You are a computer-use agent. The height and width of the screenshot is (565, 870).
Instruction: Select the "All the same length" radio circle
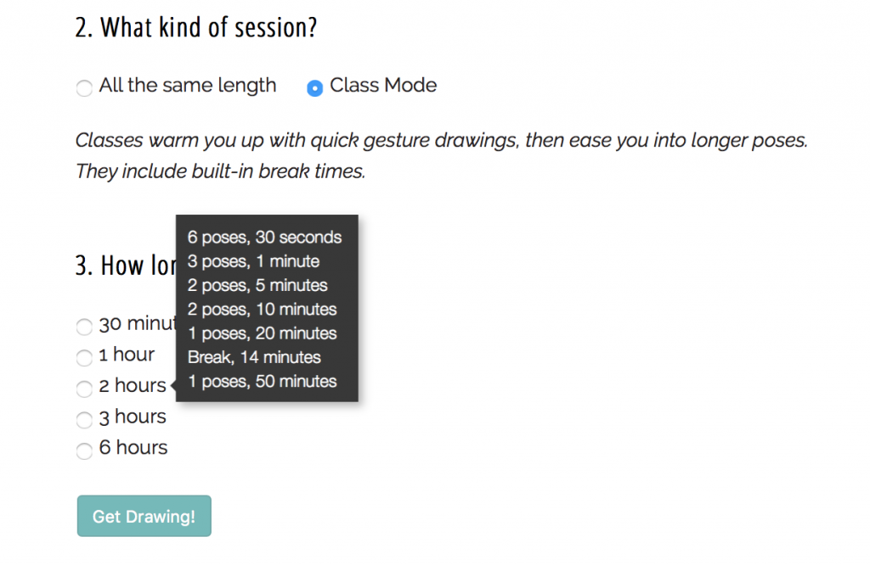[84, 87]
